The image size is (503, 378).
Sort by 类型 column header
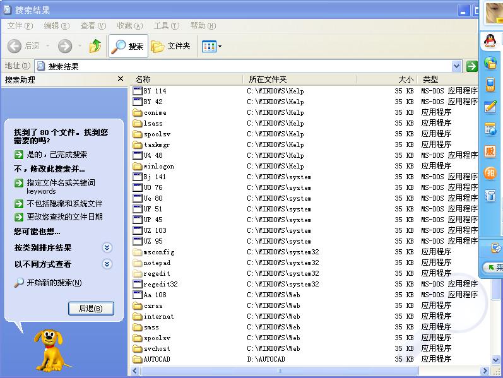(x=447, y=80)
